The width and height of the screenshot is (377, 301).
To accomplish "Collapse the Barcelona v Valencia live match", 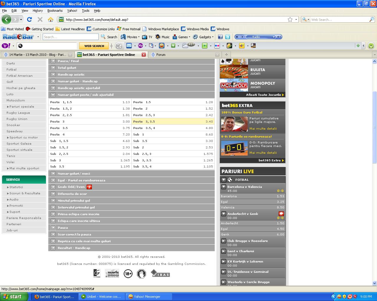I will (x=224, y=187).
